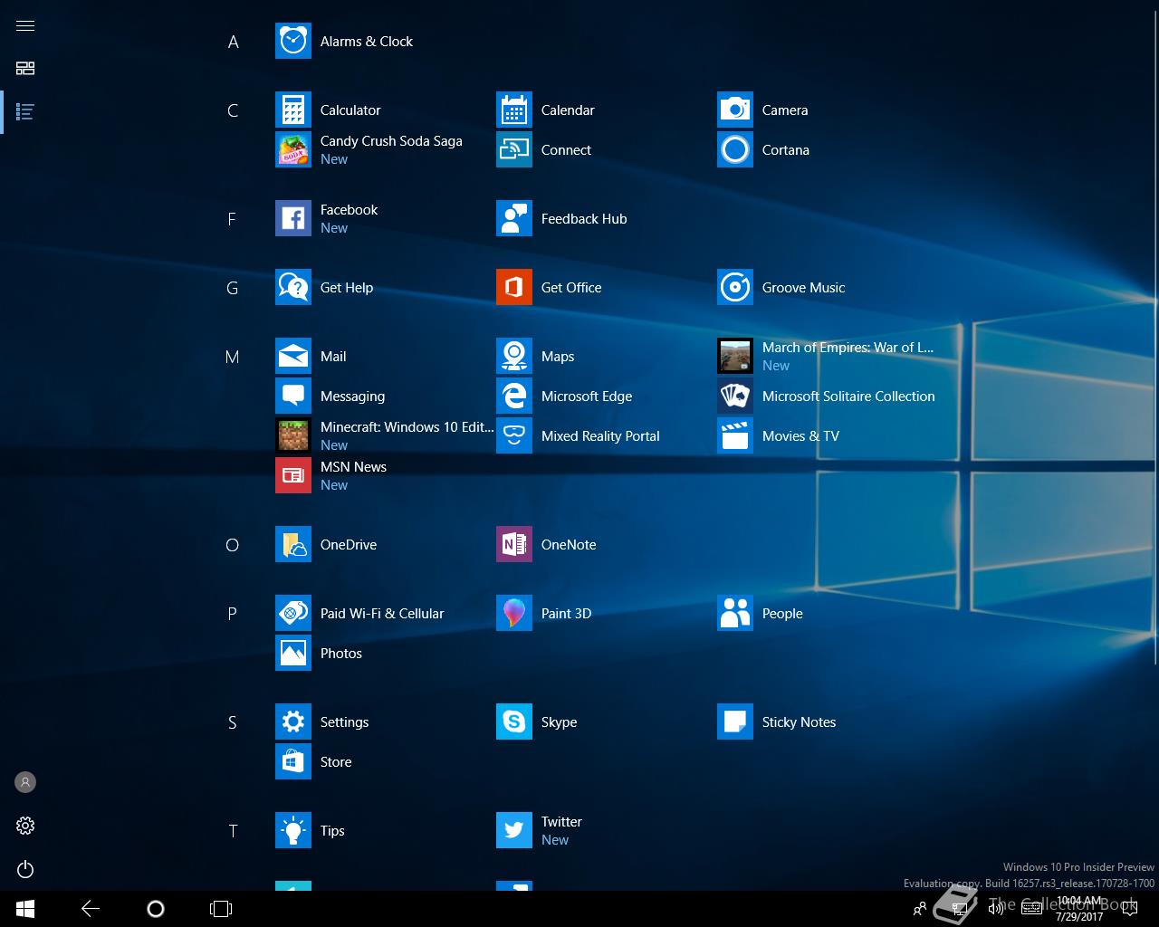Open the Paint 3D icon
This screenshot has height=927, width=1159.
point(514,614)
